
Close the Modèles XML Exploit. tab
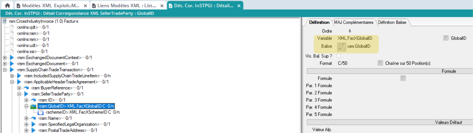[85, 6]
